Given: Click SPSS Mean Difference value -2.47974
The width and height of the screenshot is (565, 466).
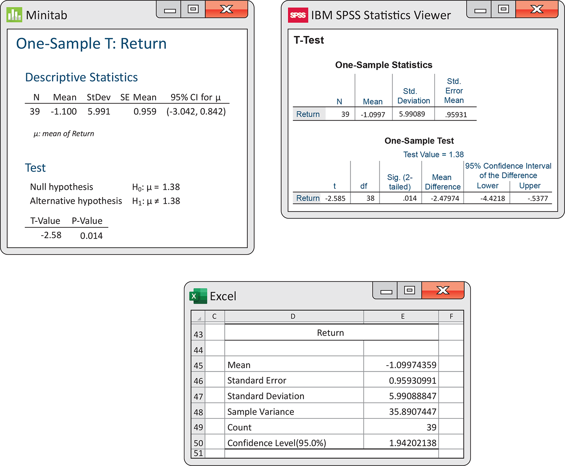Looking at the screenshot, I should point(445,198).
